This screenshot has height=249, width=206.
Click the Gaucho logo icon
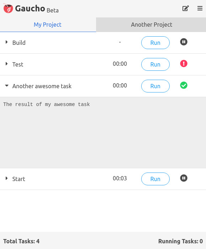(8, 8)
